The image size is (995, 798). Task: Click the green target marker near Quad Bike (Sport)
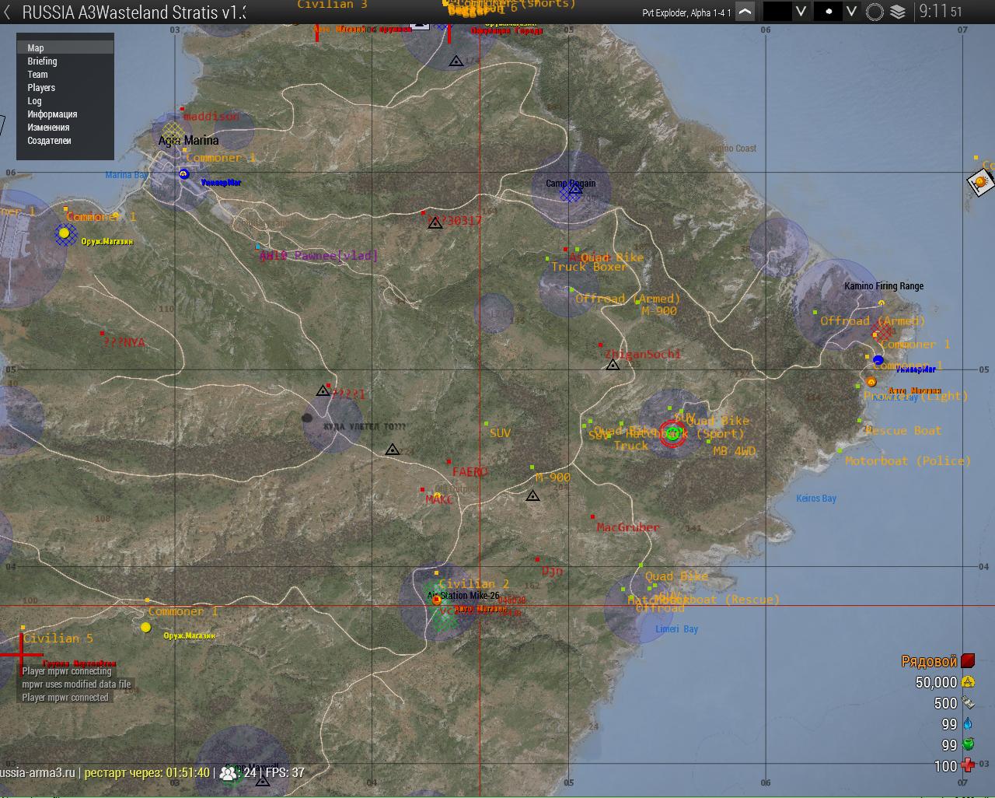tap(673, 433)
